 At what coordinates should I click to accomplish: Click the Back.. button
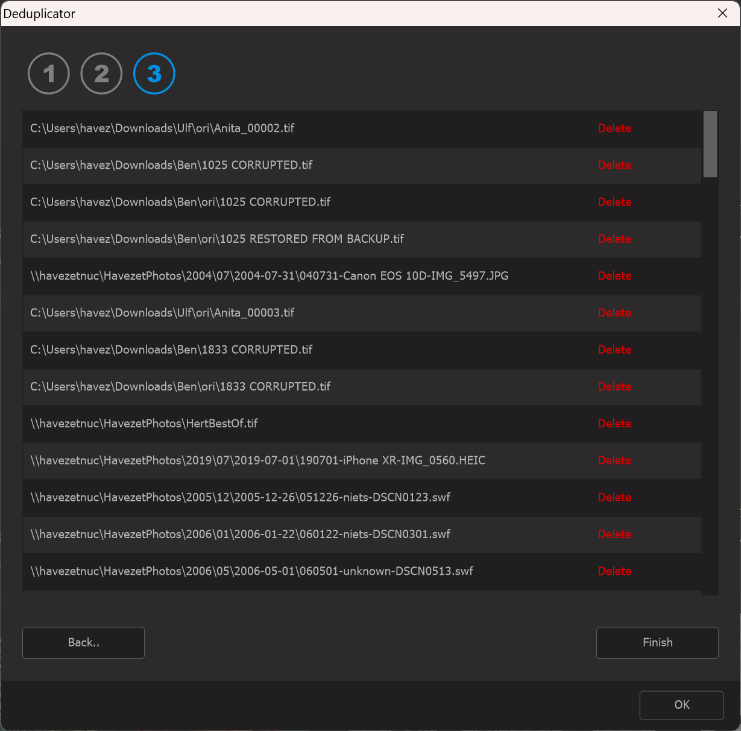[83, 642]
